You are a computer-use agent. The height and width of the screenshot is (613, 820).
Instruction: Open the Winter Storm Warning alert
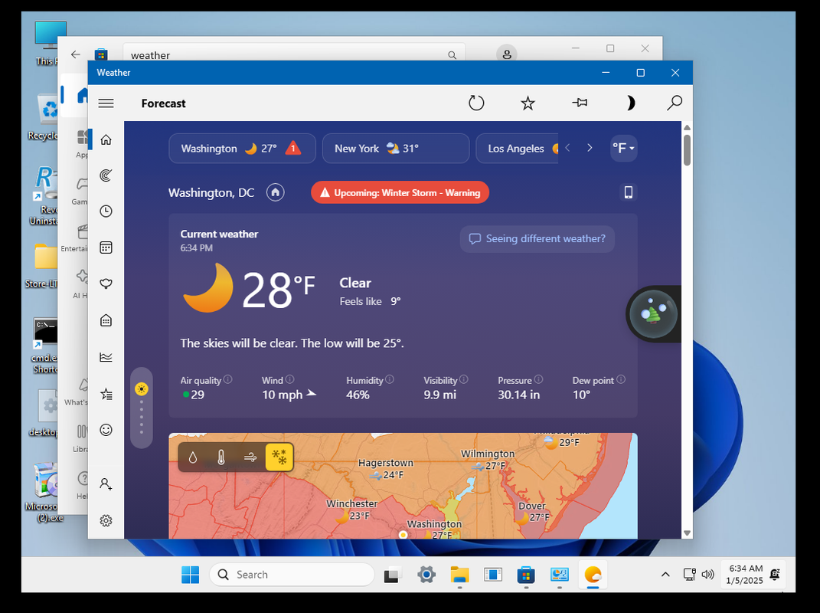tap(400, 192)
